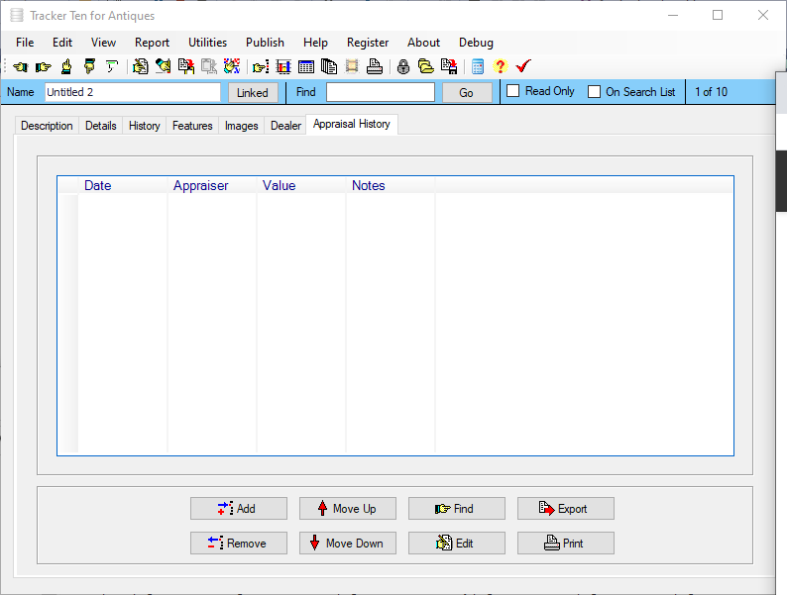
Task: Click the Go search button
Action: coord(466,93)
